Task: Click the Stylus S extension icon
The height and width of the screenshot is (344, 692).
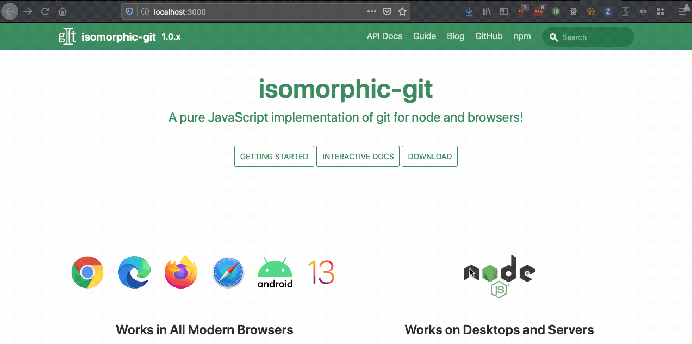Action: pos(626,11)
